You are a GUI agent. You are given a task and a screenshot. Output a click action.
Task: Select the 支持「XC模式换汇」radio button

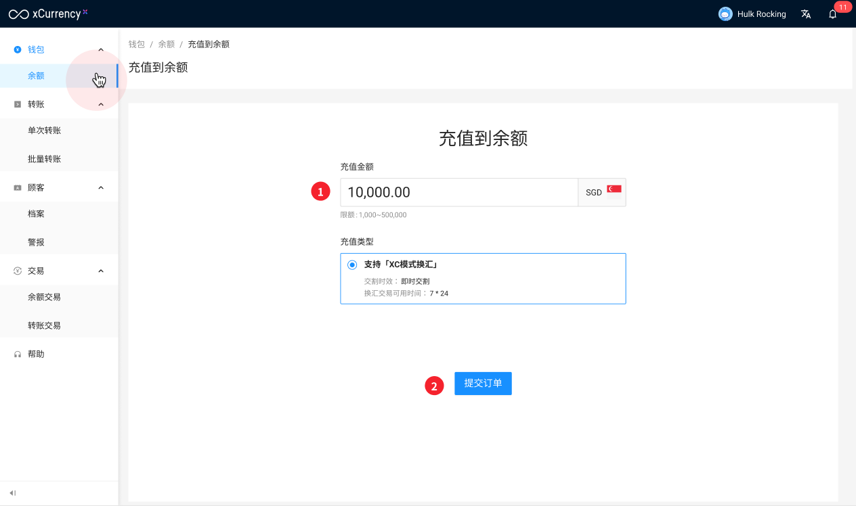tap(352, 264)
